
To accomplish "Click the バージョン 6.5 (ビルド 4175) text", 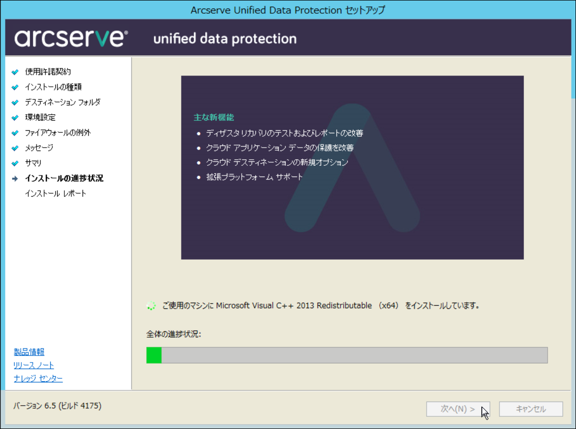I will point(57,406).
